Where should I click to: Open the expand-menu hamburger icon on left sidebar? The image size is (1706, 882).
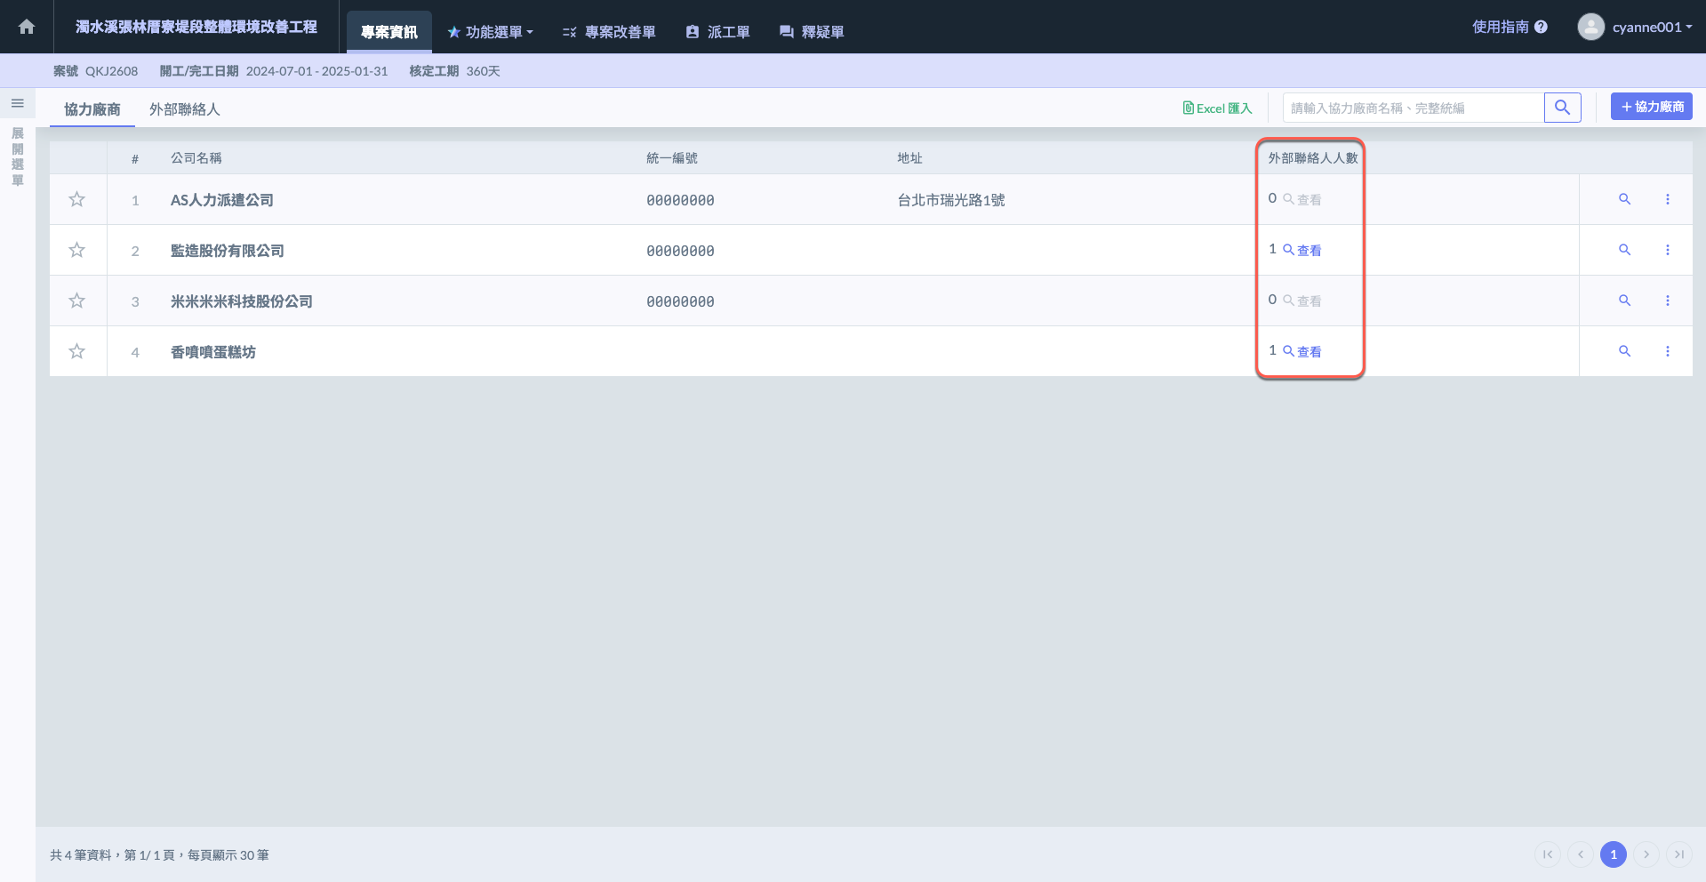click(x=17, y=103)
